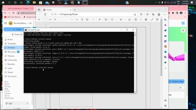Open File Explorer from taskbar
Image resolution: width=196 pixels, height=110 pixels.
[34, 2]
